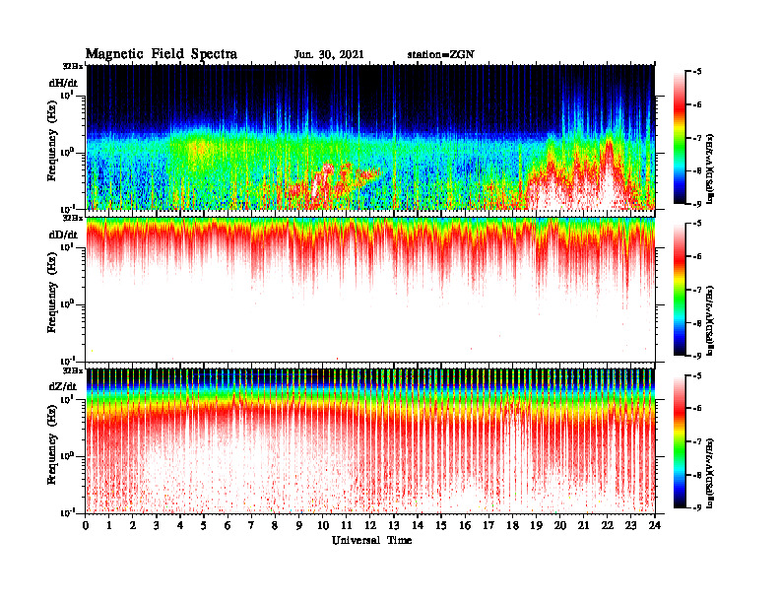Viewport: 780px width, 603px height.
Task: Click the 'Magnetic Field Spectra' title
Action: click(x=162, y=54)
